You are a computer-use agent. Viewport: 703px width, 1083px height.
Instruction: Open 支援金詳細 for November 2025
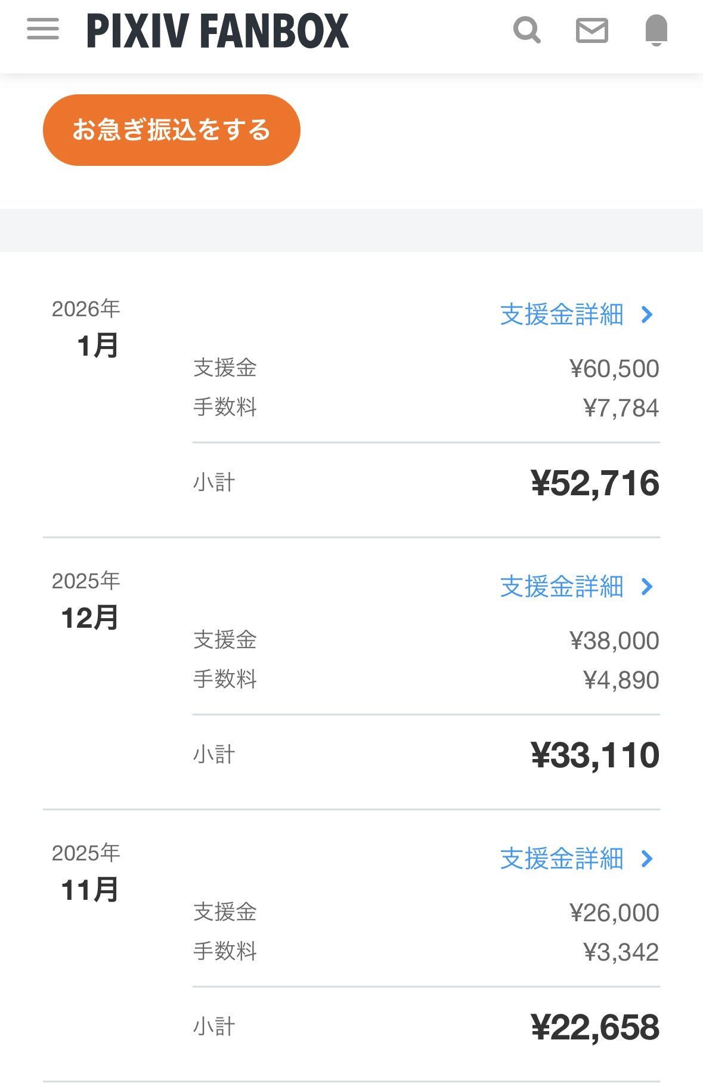562,859
